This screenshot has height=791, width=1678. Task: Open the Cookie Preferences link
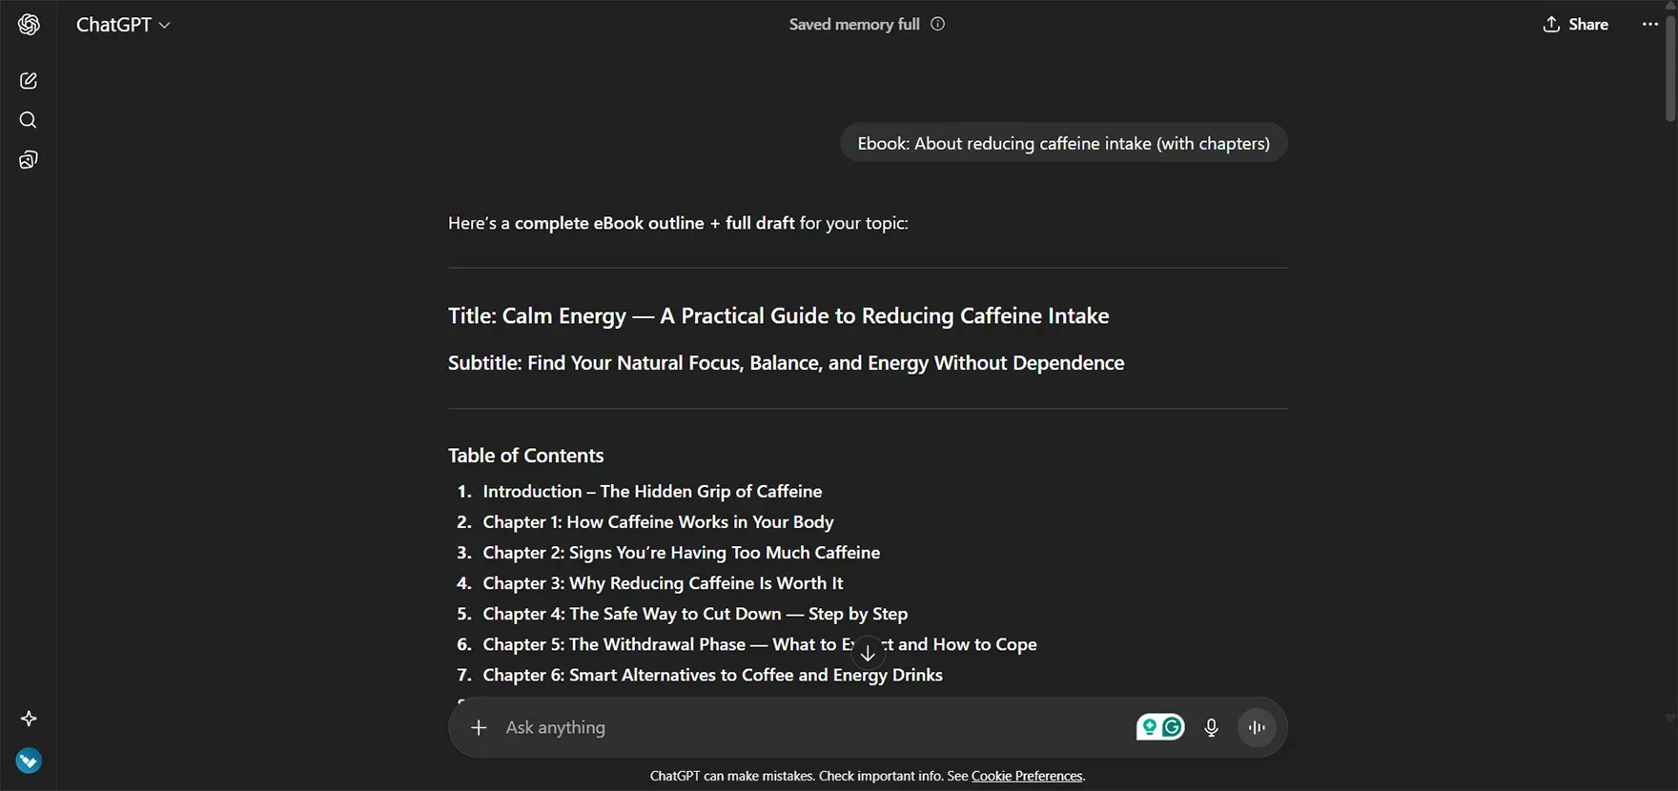tap(1027, 776)
